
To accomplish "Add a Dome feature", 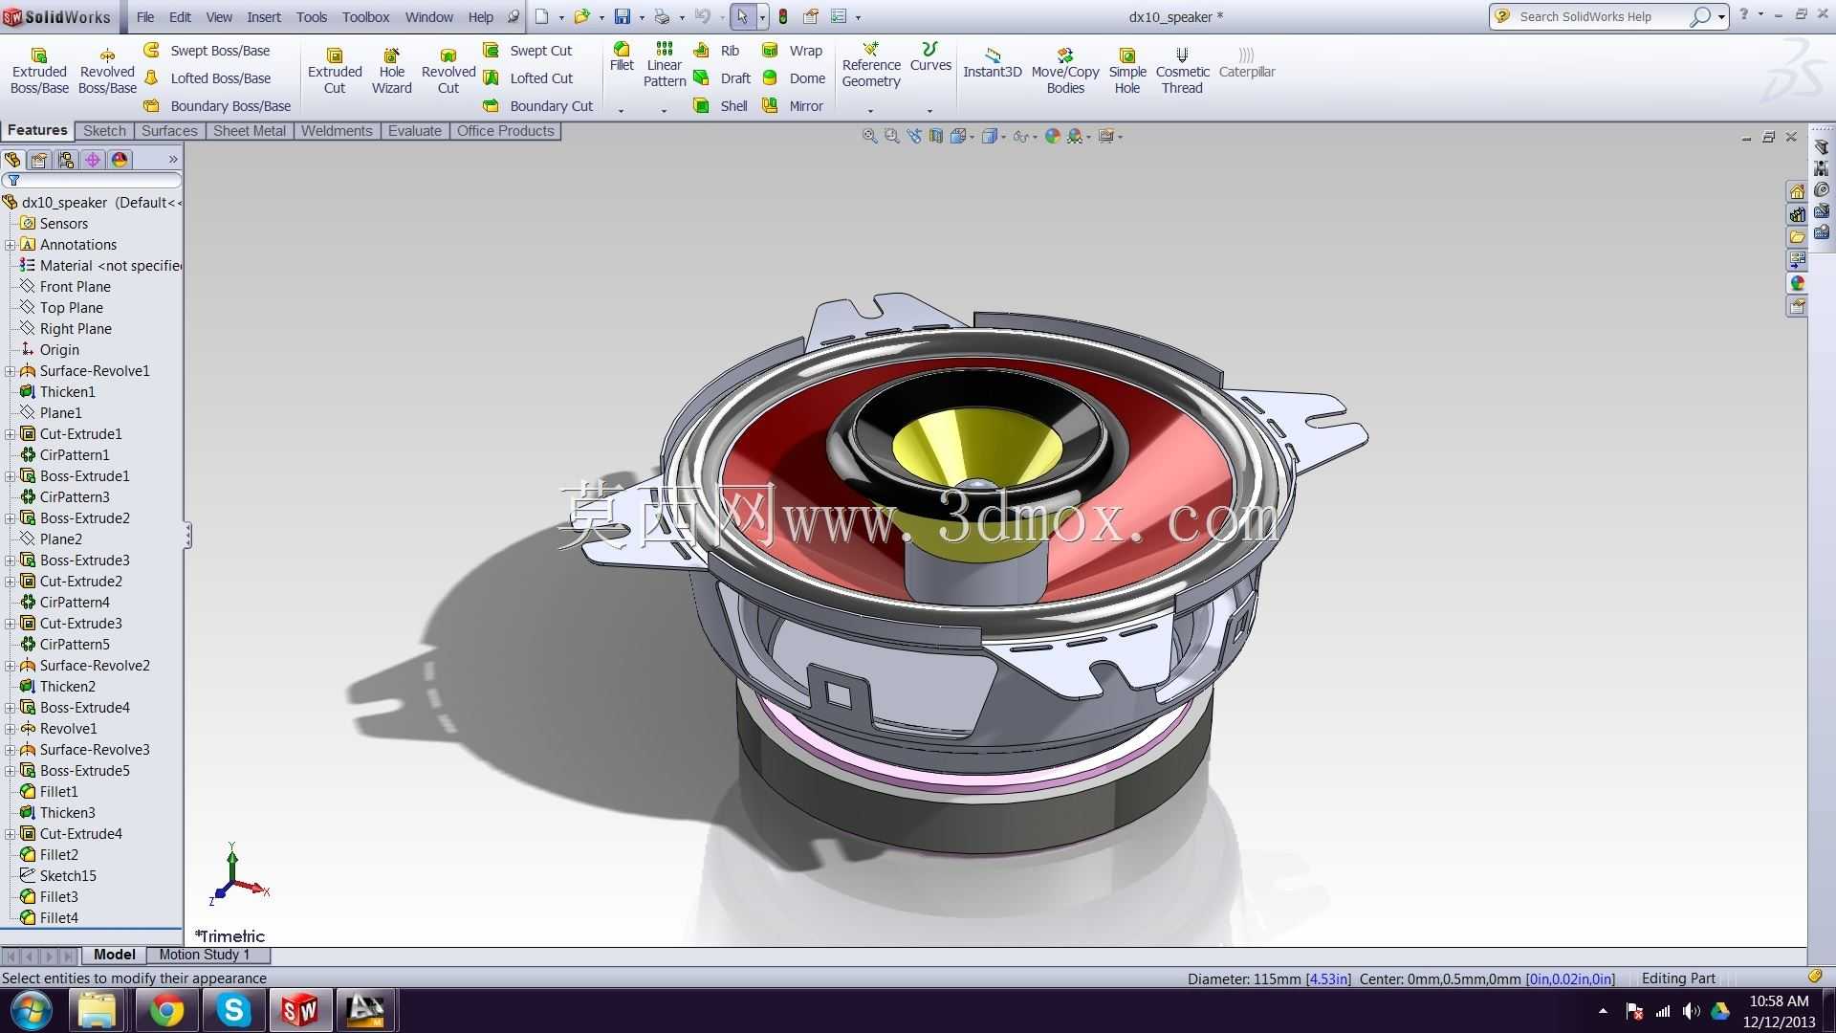I will pos(794,78).
